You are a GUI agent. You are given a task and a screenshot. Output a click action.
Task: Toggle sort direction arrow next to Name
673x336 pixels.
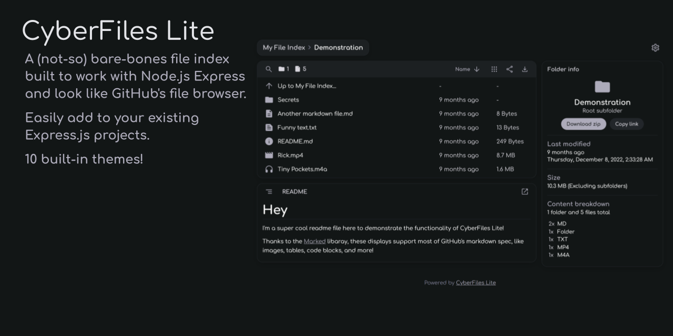pyautogui.click(x=477, y=69)
